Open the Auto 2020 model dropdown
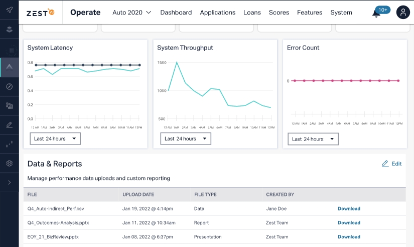This screenshot has height=247, width=414. 131,12
